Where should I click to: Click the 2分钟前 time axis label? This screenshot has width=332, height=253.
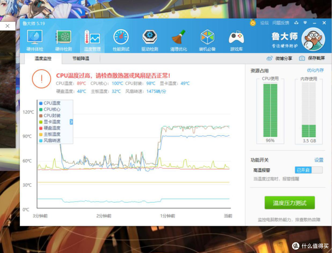click(104, 216)
